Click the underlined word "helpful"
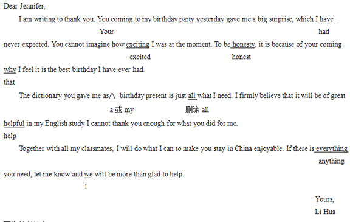The height and width of the screenshot is (222, 350). coord(14,123)
